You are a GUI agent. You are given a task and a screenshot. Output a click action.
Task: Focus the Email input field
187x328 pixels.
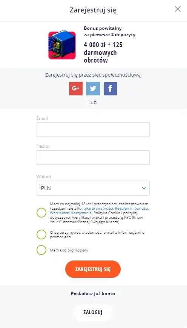(93, 130)
